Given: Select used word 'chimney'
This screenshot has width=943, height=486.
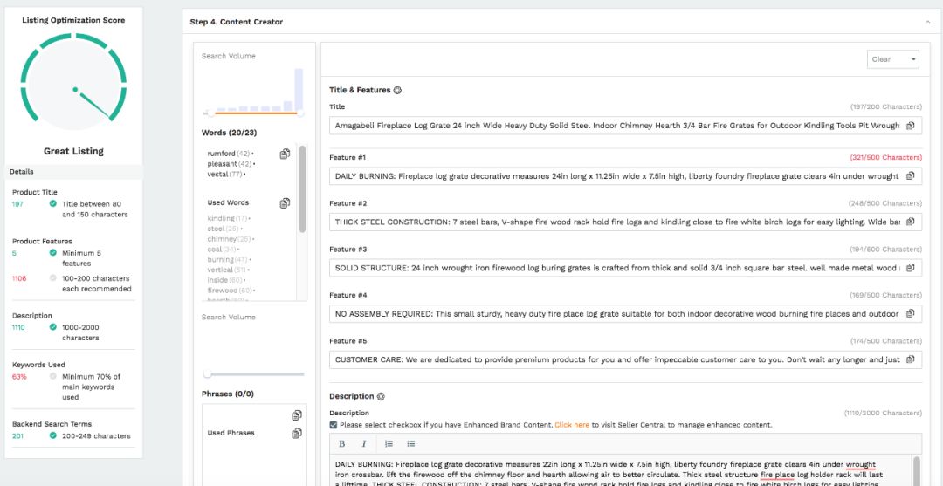Looking at the screenshot, I should point(222,239).
